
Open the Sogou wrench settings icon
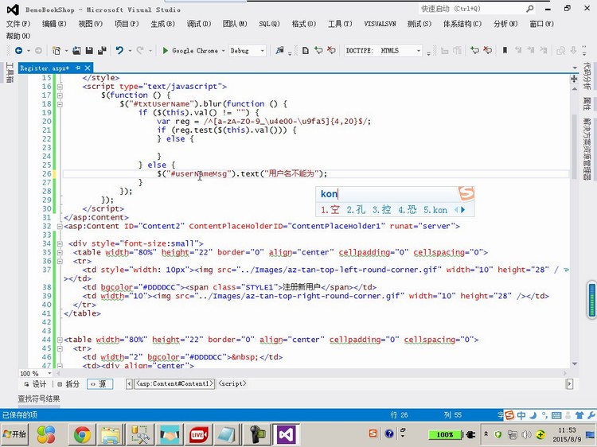pyautogui.click(x=591, y=415)
